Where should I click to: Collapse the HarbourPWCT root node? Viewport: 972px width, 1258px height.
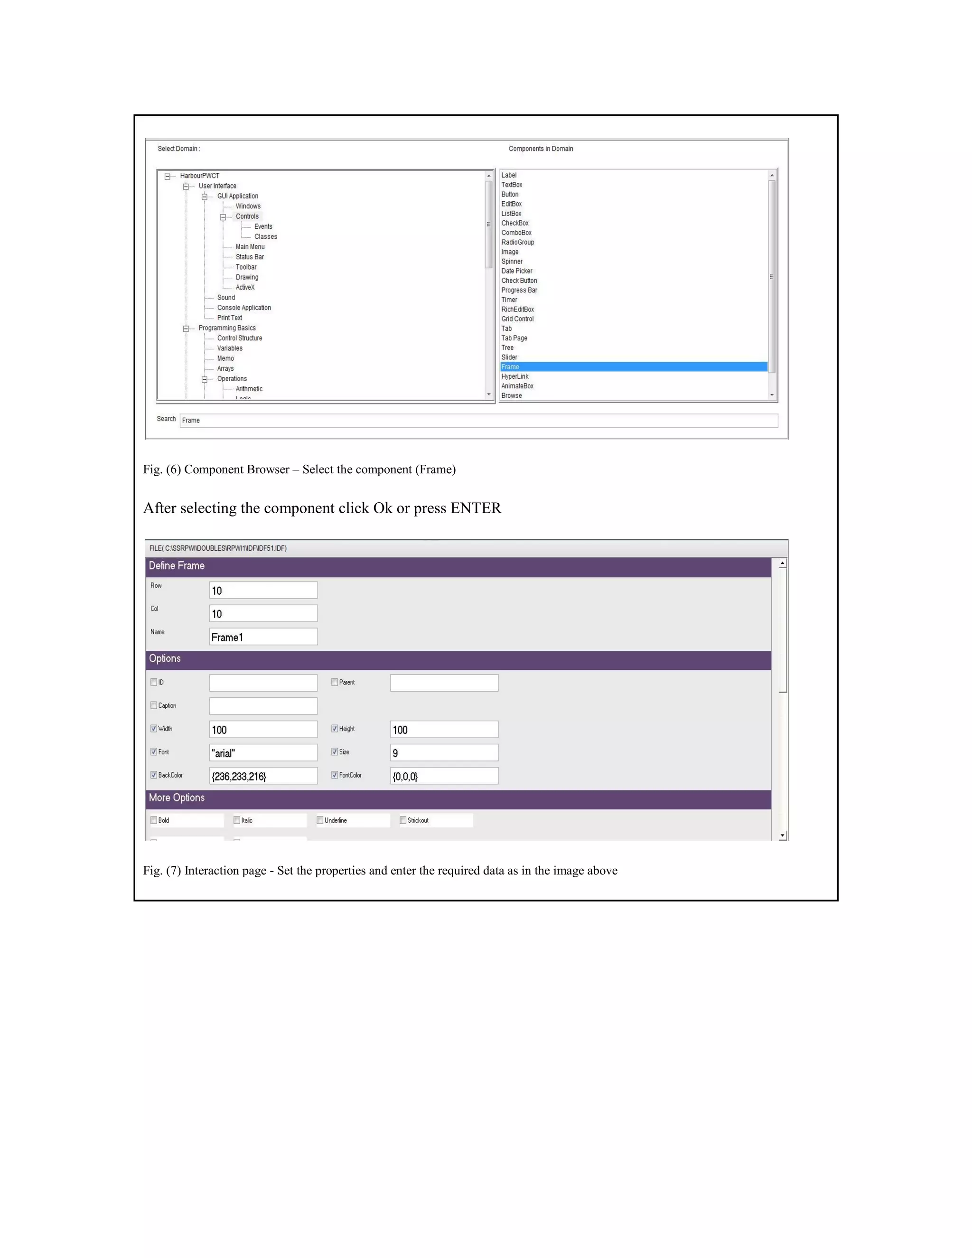(x=168, y=177)
